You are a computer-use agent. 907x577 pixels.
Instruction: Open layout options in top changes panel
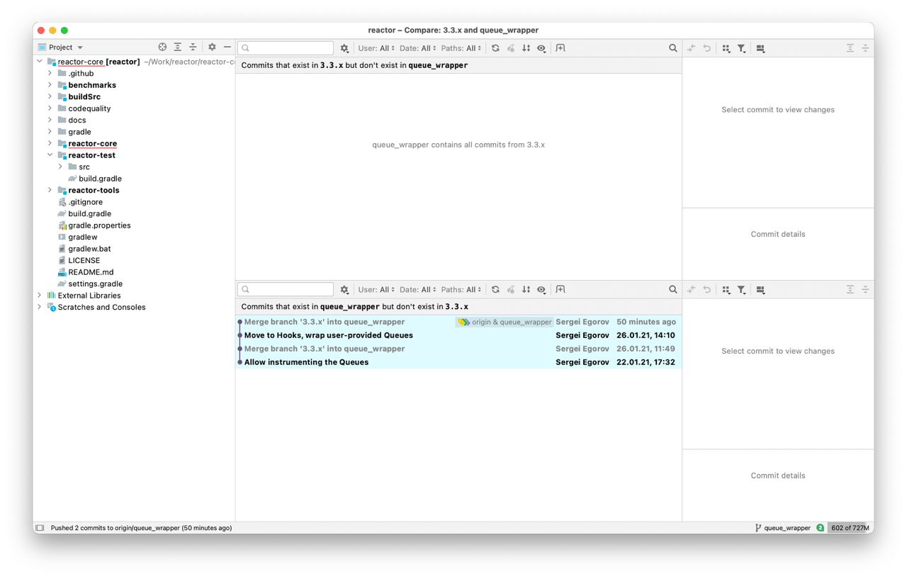point(760,48)
